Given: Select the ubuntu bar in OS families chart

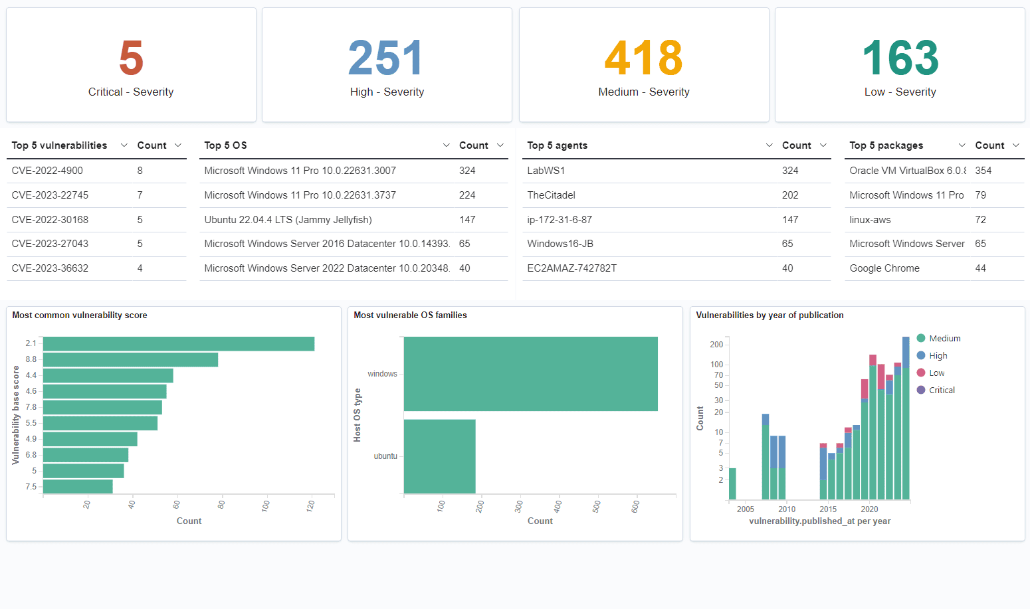Looking at the screenshot, I should tap(439, 456).
